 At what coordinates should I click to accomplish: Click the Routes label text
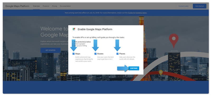coord(100,54)
